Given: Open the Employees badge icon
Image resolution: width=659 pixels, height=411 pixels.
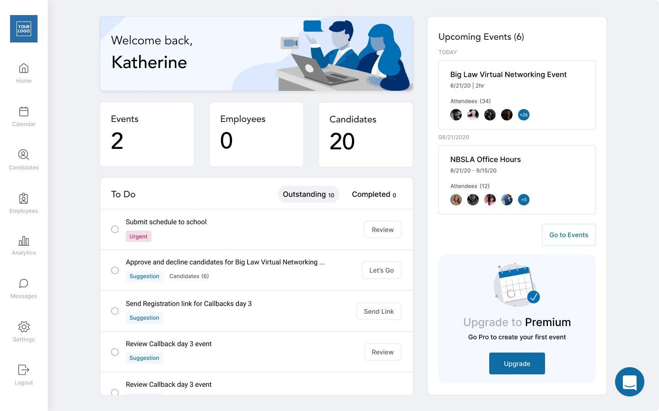Looking at the screenshot, I should (24, 199).
